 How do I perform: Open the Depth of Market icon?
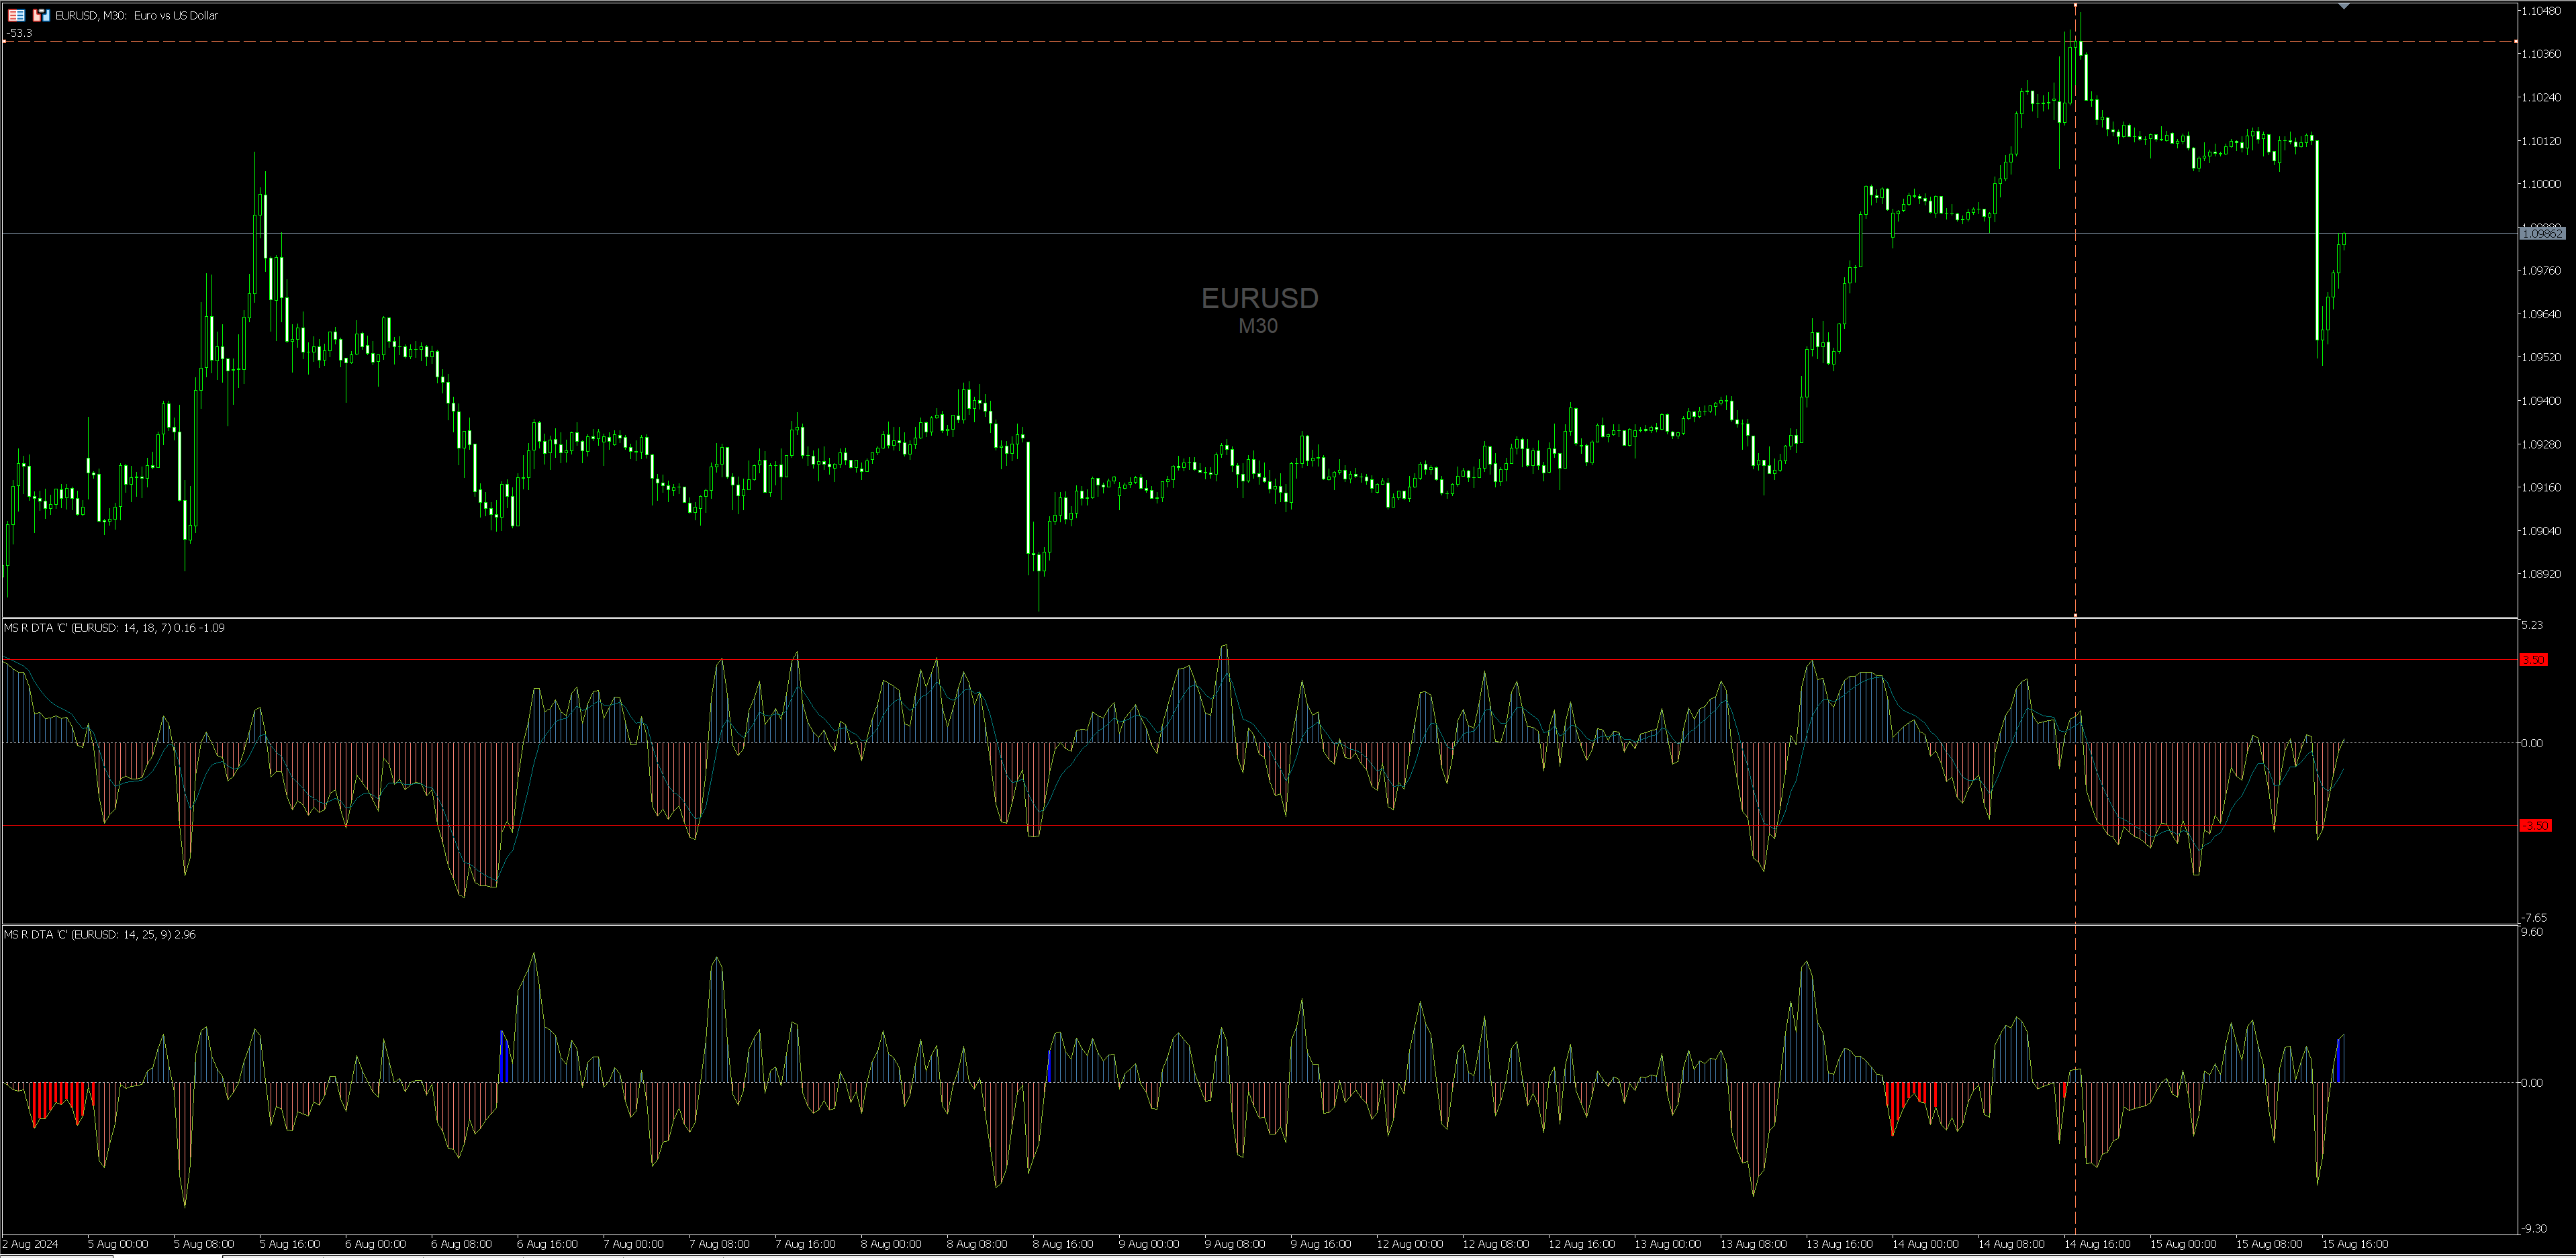[x=16, y=15]
